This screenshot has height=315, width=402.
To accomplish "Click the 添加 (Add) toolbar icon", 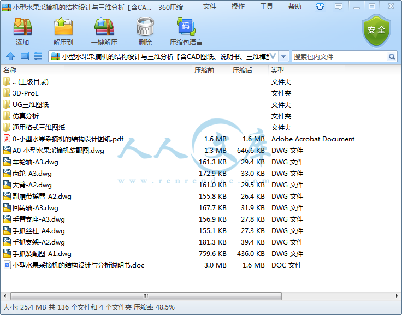I will click(x=22, y=27).
